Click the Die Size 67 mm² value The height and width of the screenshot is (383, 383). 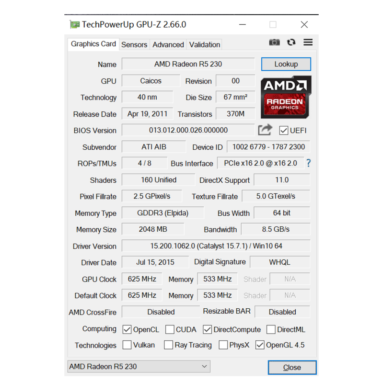click(x=236, y=97)
